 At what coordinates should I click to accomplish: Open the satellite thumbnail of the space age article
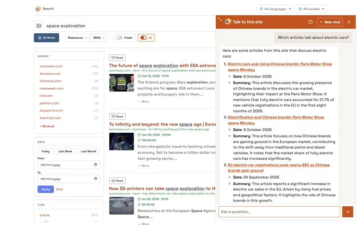(x=121, y=142)
